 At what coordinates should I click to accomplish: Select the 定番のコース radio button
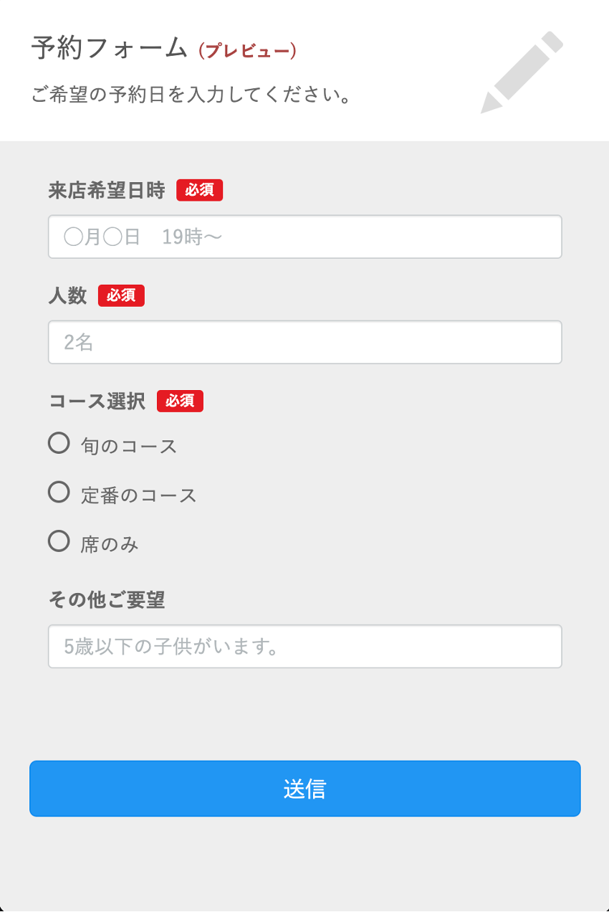tap(59, 492)
